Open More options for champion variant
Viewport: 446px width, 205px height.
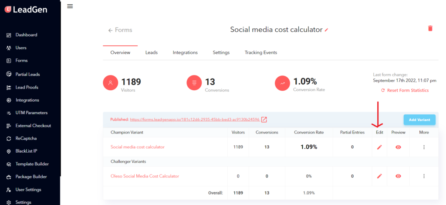point(424,147)
